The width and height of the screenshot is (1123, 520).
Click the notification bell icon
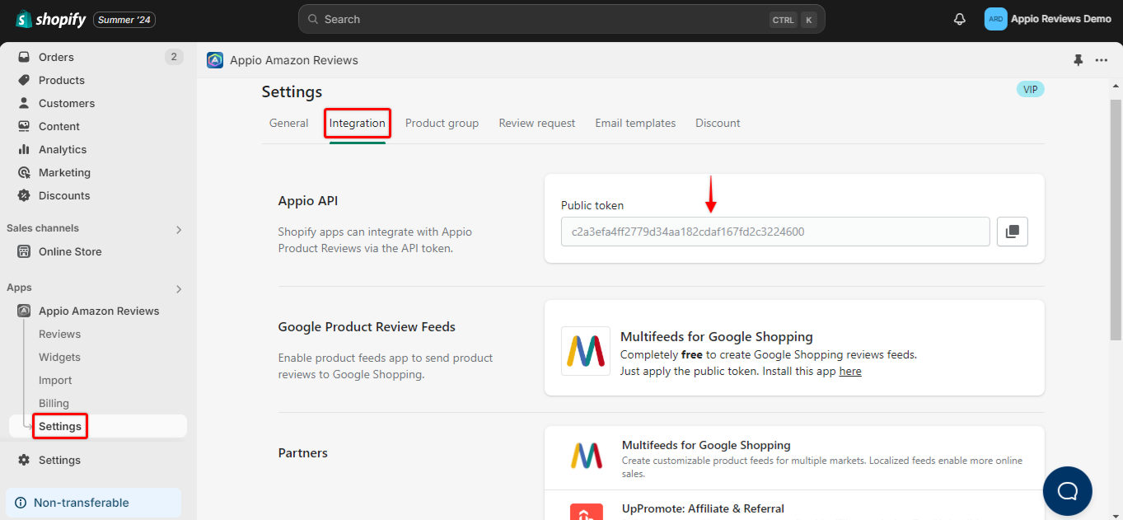[959, 19]
